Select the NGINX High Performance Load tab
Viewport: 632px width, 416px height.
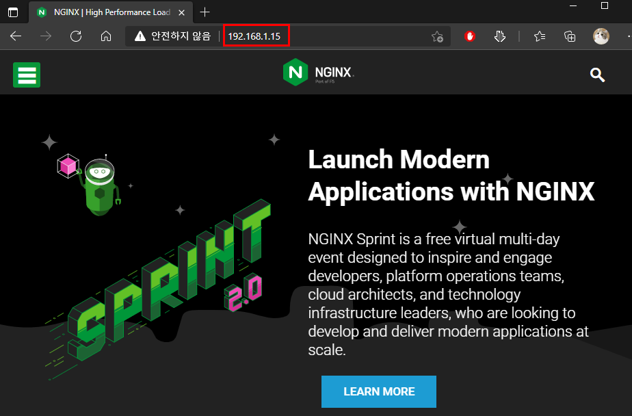point(111,12)
